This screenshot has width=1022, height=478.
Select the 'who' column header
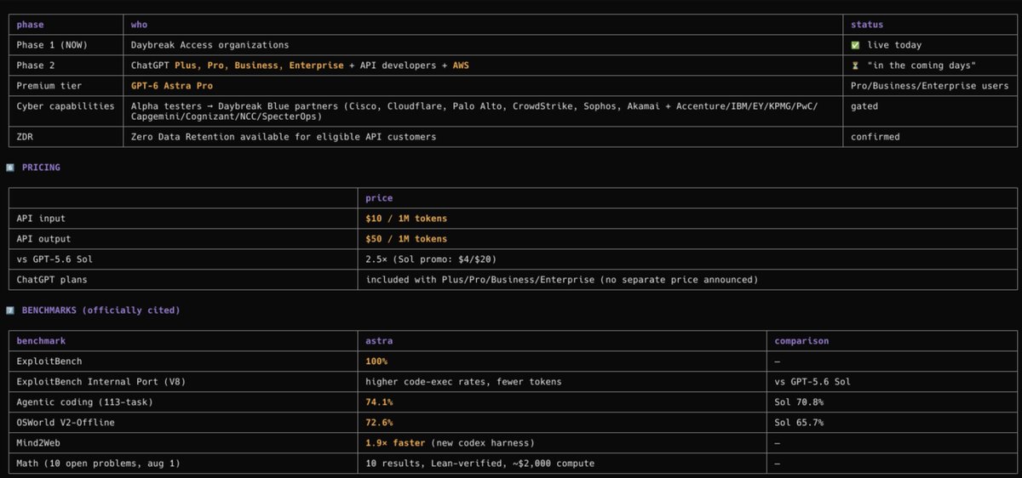click(139, 25)
